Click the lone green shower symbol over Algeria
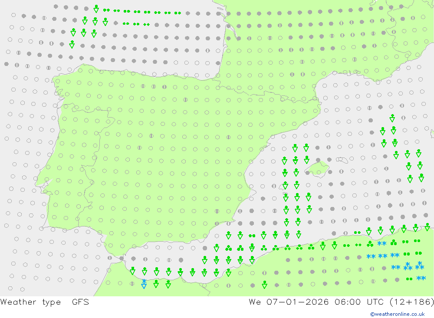The height and width of the screenshot is (318, 434). 265,285
